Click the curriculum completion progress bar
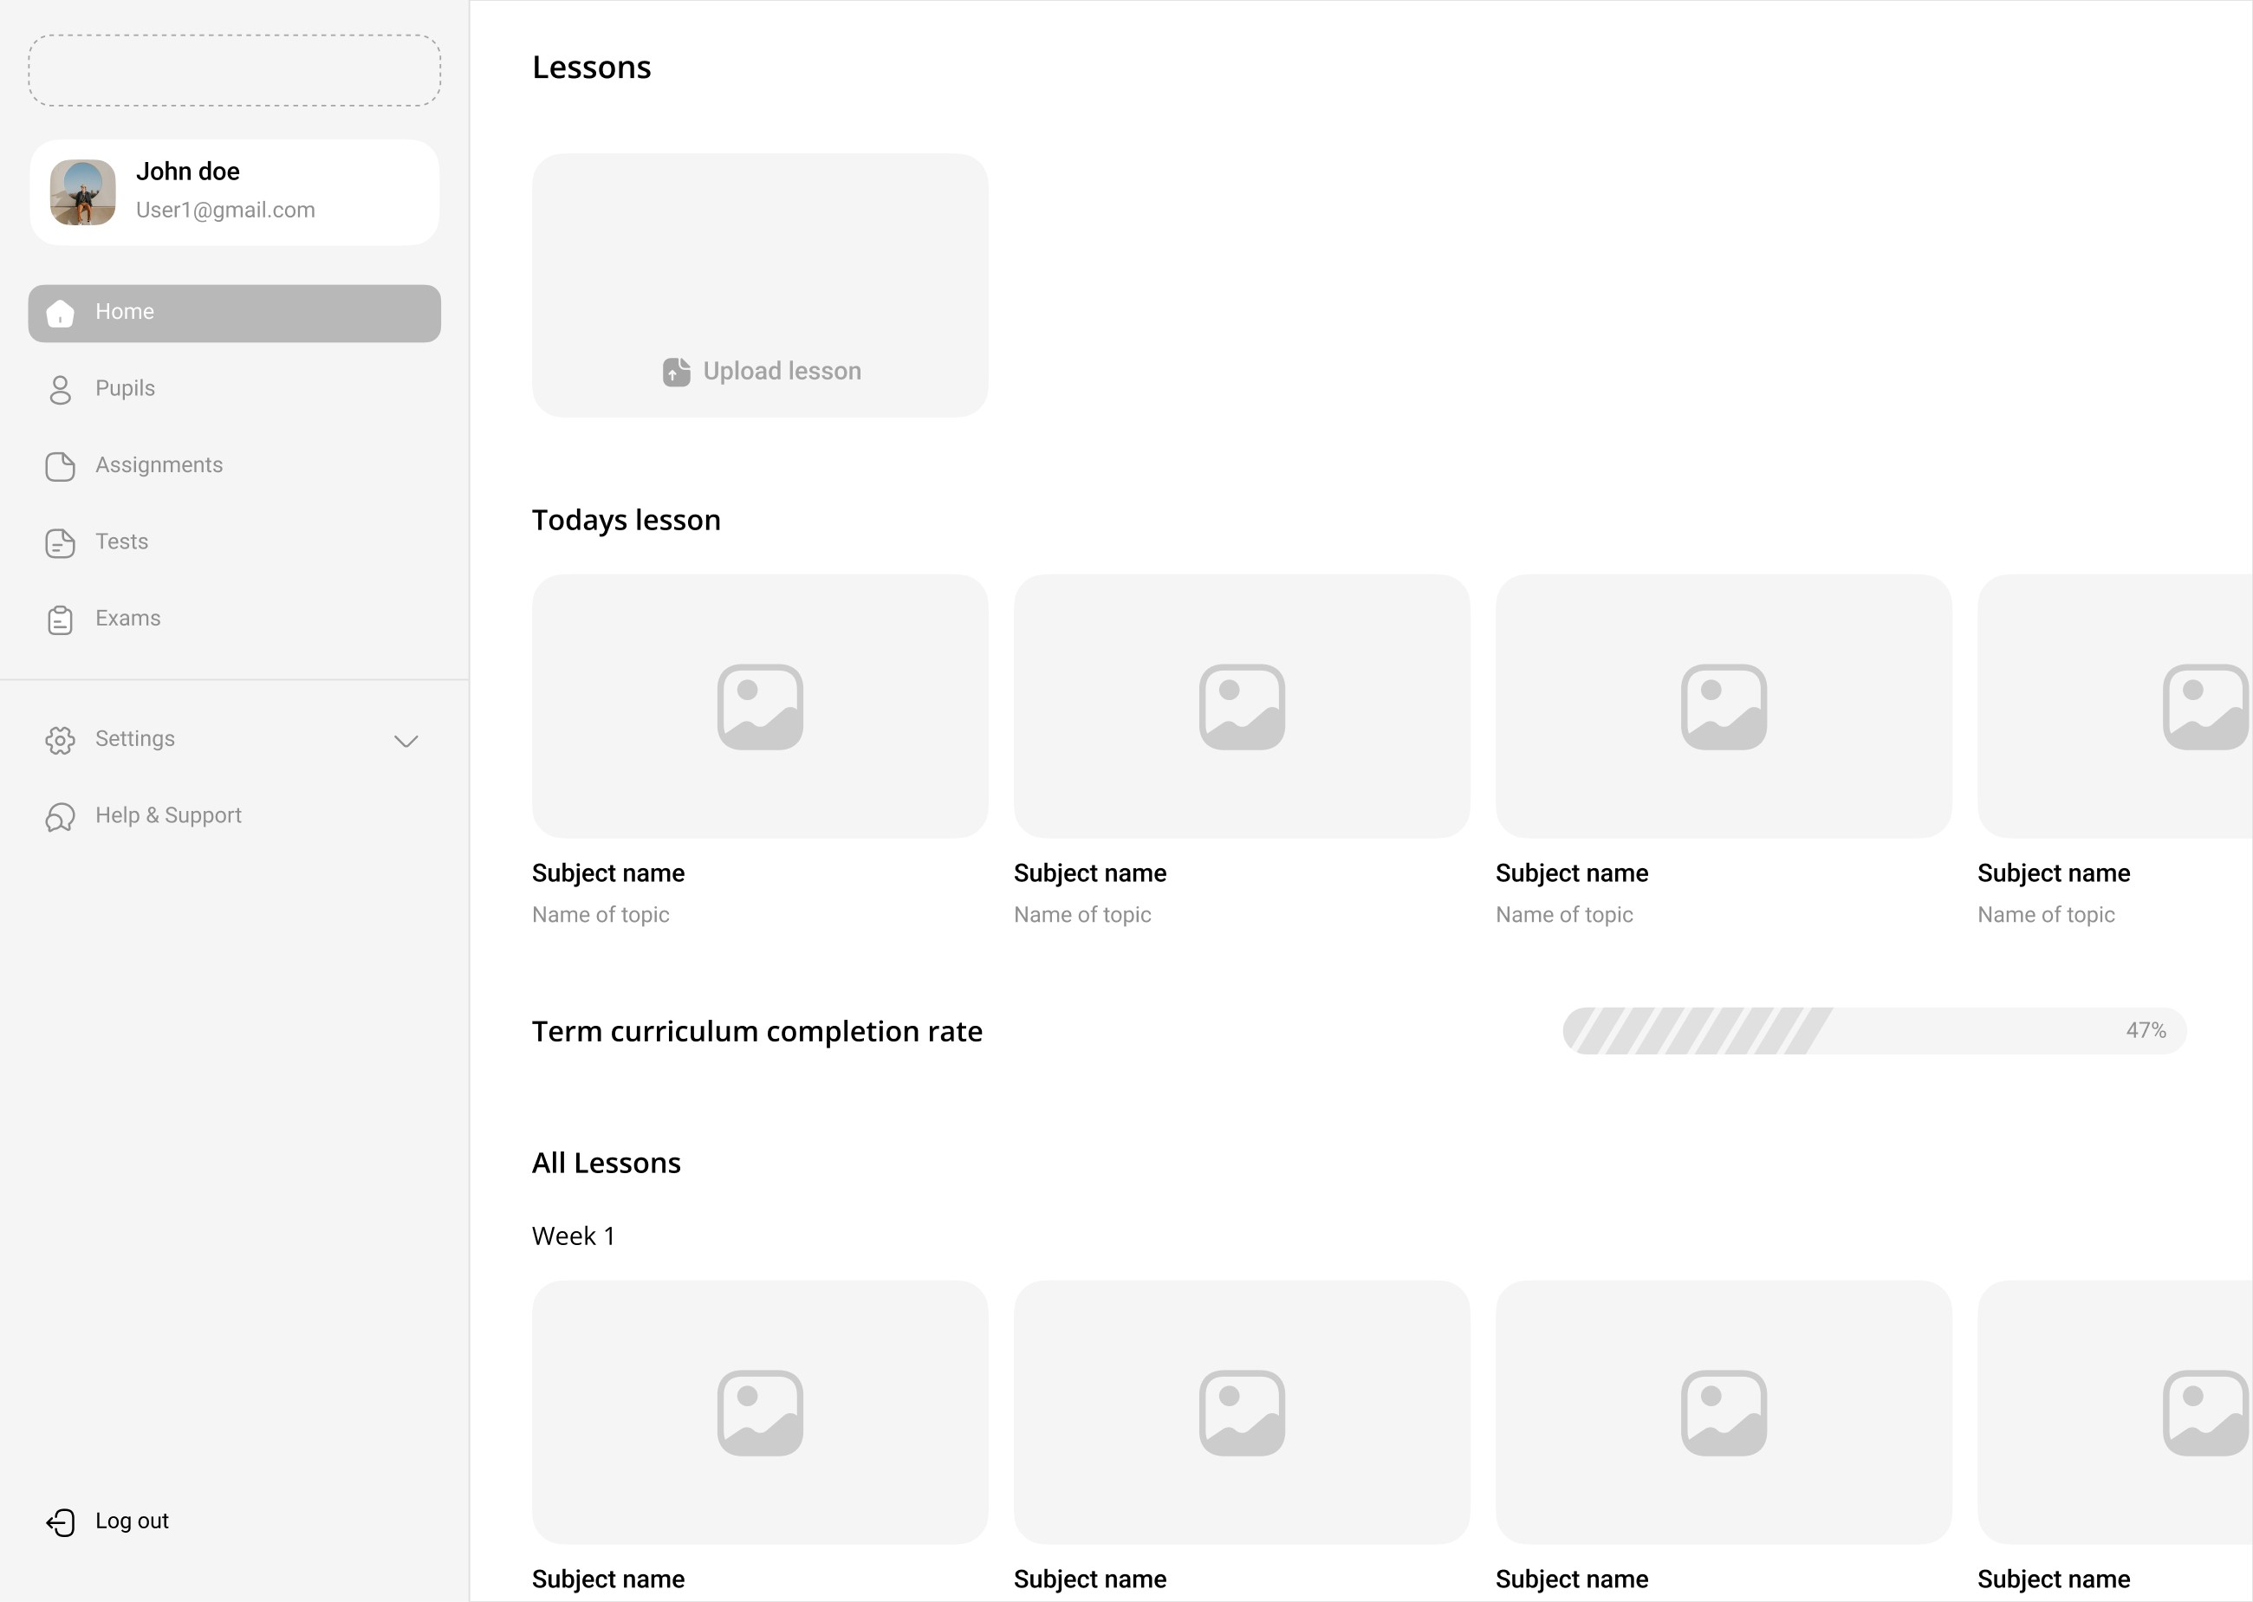Screen dimensions: 2253x1602 tap(1873, 1031)
